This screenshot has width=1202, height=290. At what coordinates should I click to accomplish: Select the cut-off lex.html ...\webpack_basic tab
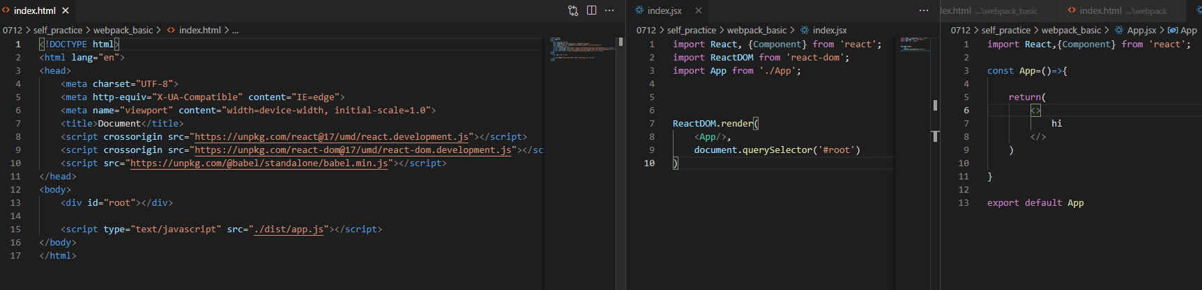tap(997, 10)
